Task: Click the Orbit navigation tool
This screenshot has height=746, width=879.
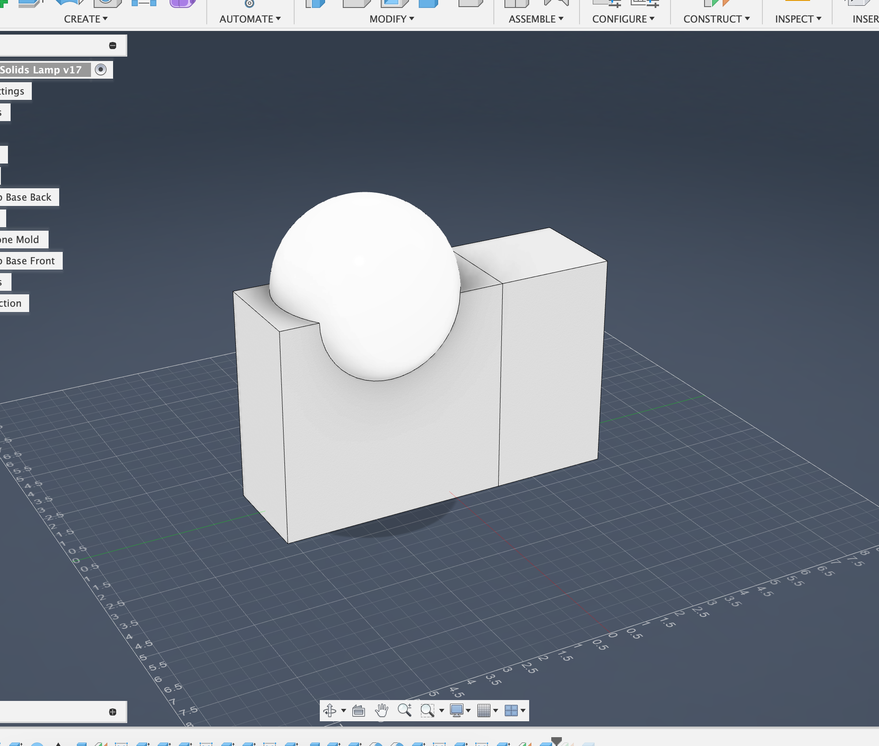Action: pyautogui.click(x=330, y=710)
